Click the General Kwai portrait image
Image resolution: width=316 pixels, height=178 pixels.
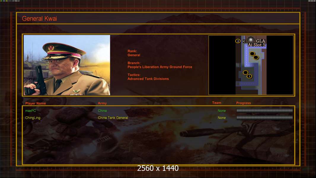click(x=67, y=65)
